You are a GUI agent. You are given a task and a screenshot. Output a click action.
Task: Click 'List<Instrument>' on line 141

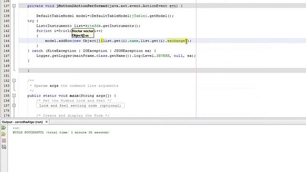click(x=54, y=26)
